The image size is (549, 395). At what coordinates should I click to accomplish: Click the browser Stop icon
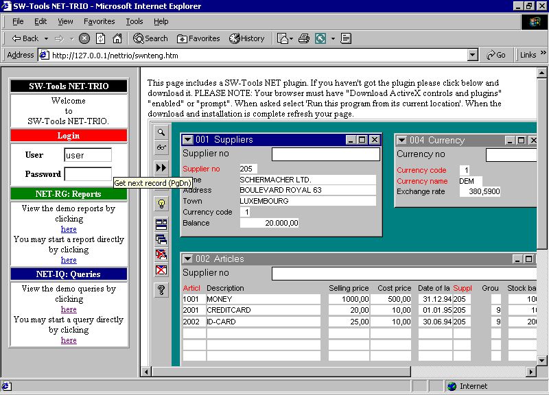tap(84, 38)
